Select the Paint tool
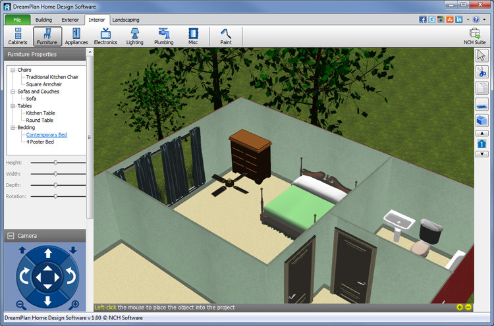 tap(226, 36)
